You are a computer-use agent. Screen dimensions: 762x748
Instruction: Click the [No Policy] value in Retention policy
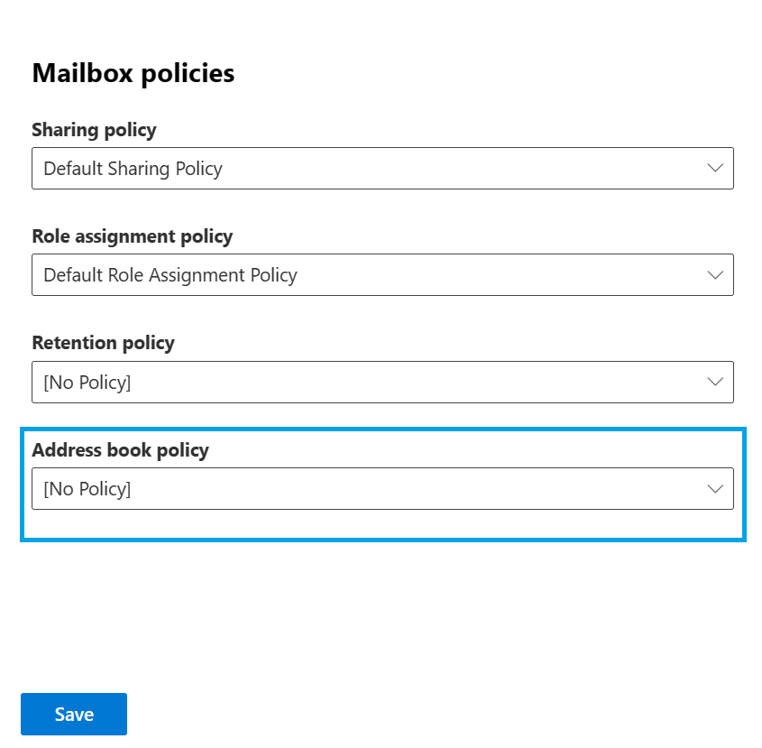click(86, 382)
